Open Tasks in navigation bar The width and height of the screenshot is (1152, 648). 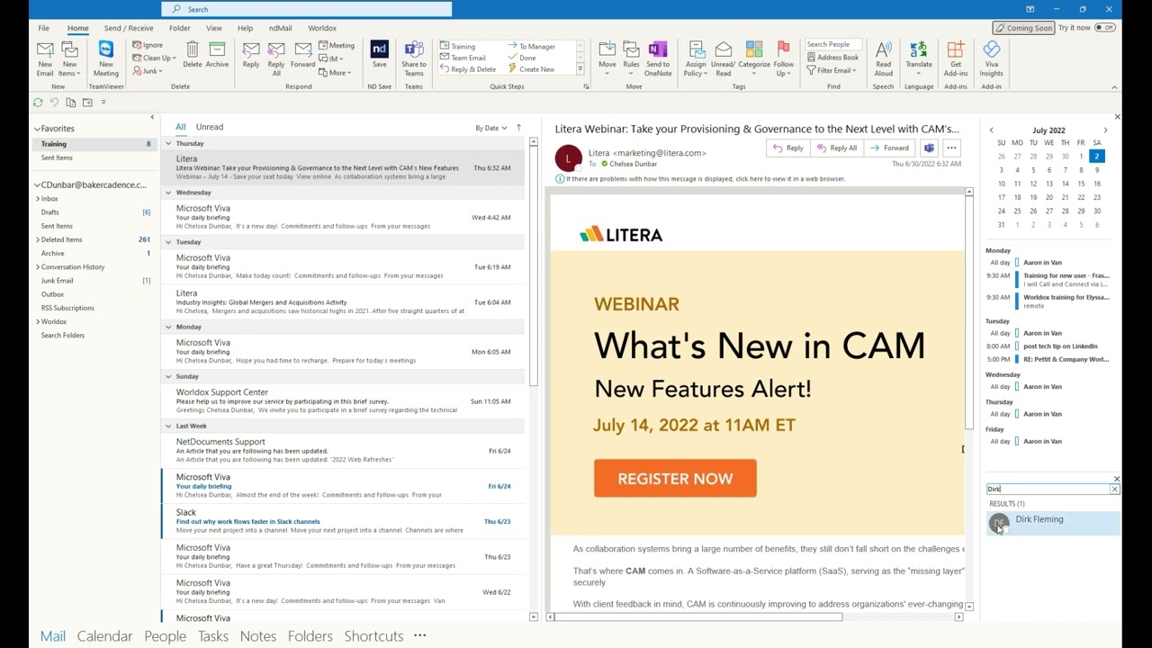(x=213, y=636)
